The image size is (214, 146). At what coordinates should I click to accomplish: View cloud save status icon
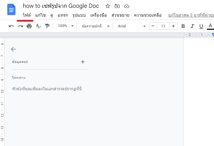click(x=127, y=6)
